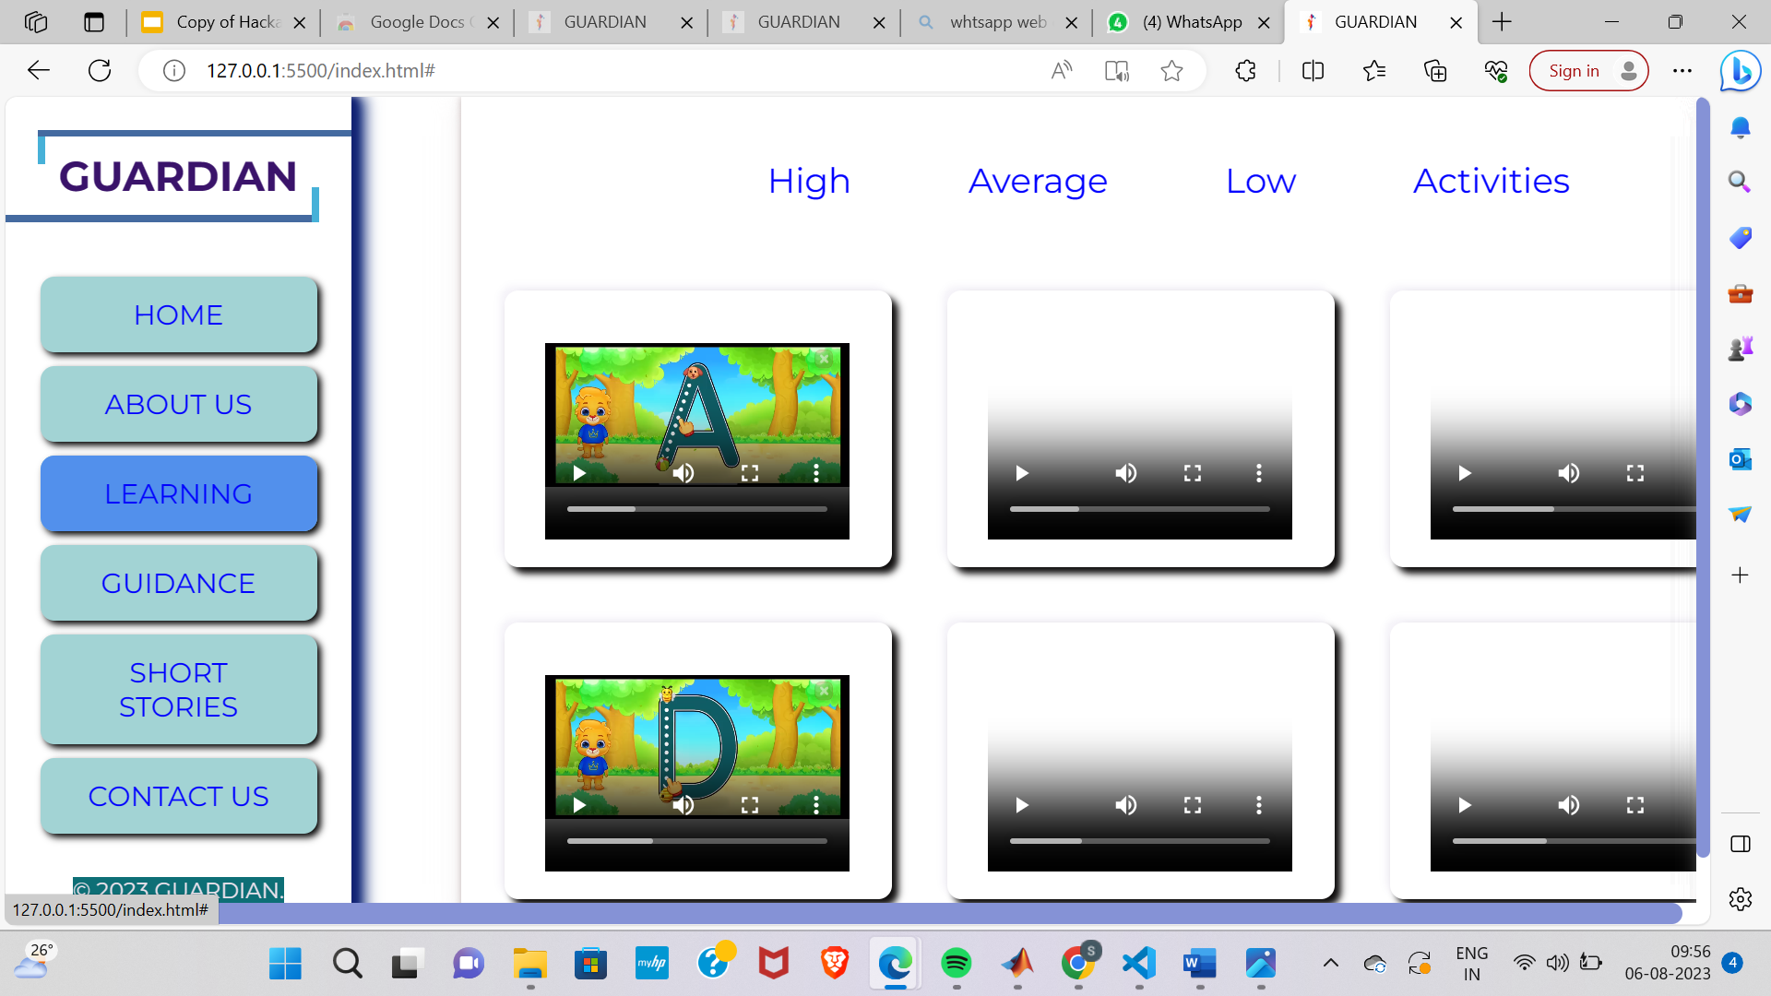Open more options on letter D video
The height and width of the screenshot is (996, 1771).
[816, 805]
